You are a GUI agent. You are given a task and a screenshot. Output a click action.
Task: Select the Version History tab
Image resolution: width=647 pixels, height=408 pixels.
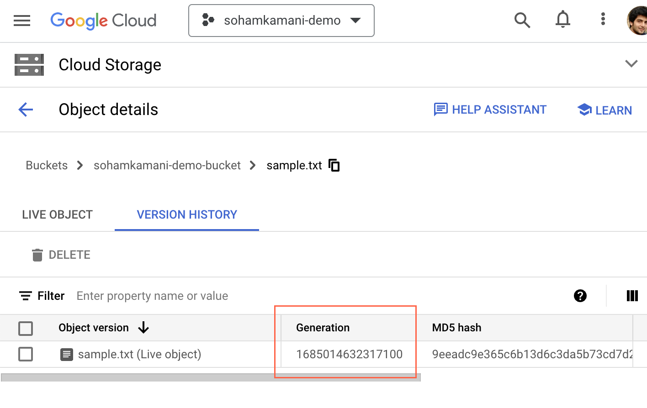click(x=187, y=214)
